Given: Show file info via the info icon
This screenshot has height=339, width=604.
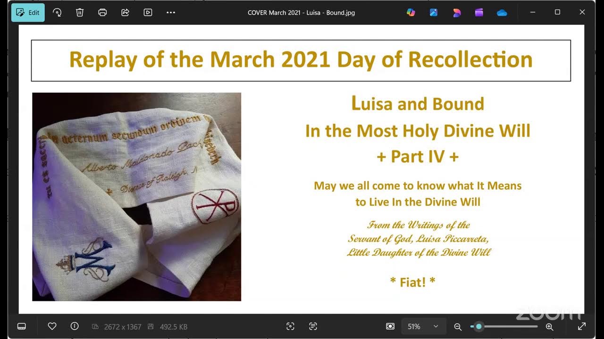Looking at the screenshot, I should 75,326.
